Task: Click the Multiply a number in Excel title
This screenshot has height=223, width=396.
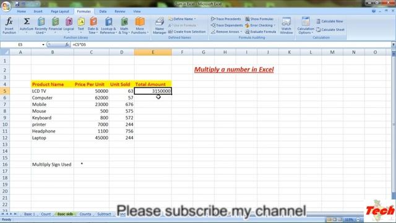Action: [234, 69]
